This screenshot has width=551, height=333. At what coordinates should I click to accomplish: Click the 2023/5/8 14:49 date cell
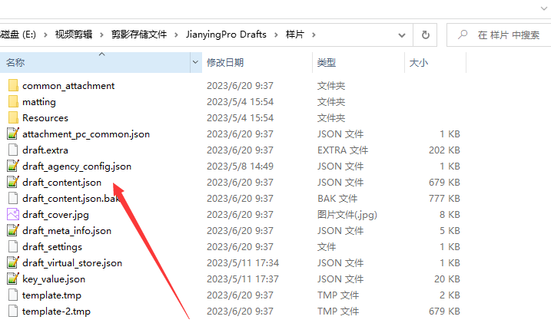pos(240,166)
